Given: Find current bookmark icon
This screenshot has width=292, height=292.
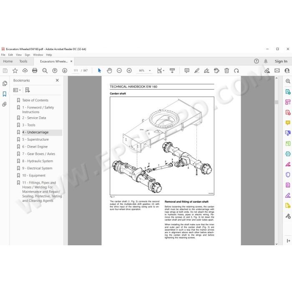Looking at the screenshot, I should (x=28, y=90).
